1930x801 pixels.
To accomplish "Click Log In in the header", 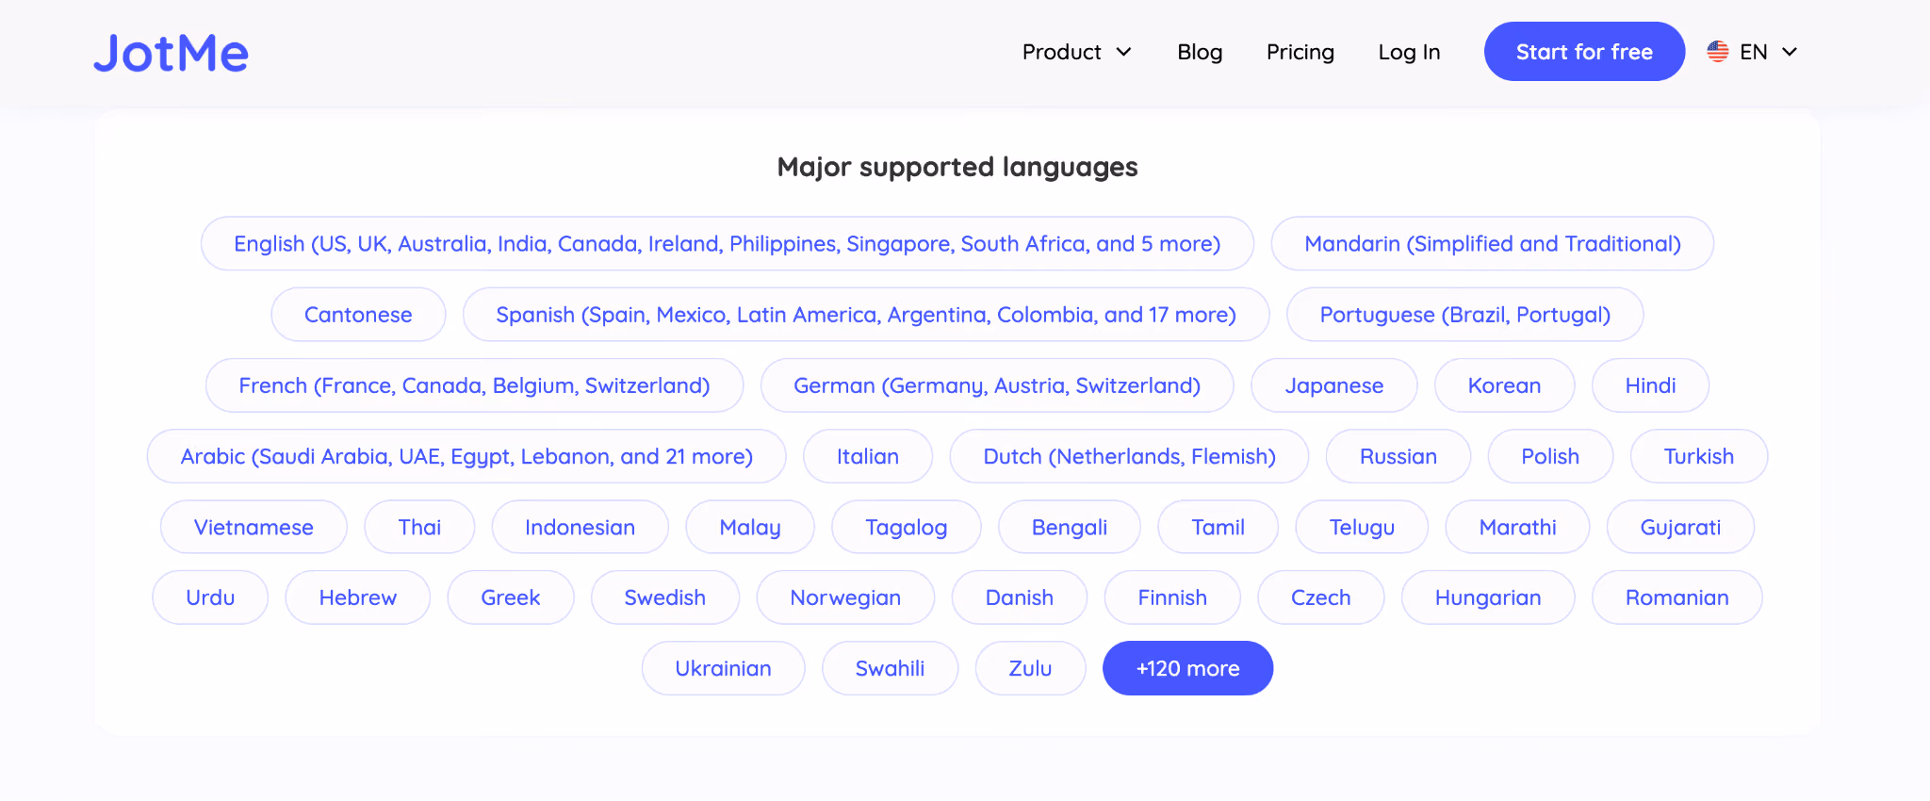I will (x=1409, y=52).
